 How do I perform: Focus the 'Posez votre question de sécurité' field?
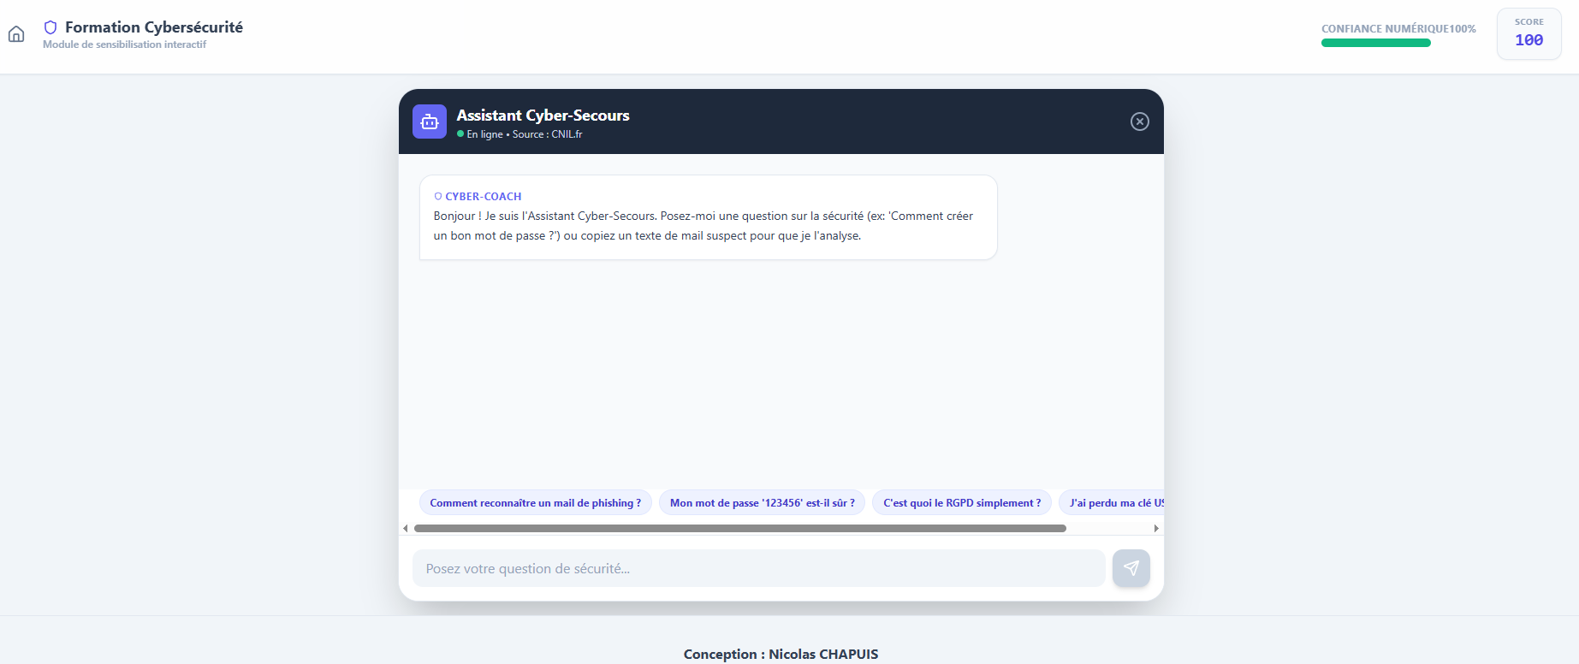(759, 568)
